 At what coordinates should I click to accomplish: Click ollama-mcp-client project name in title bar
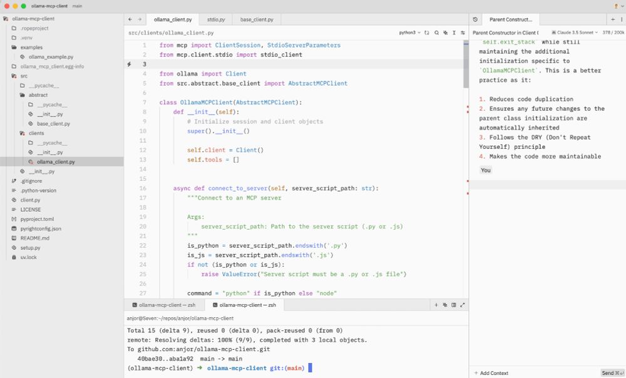(x=49, y=6)
